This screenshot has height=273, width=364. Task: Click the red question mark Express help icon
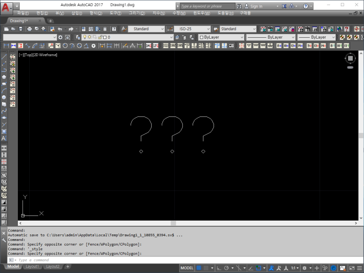click(x=347, y=29)
